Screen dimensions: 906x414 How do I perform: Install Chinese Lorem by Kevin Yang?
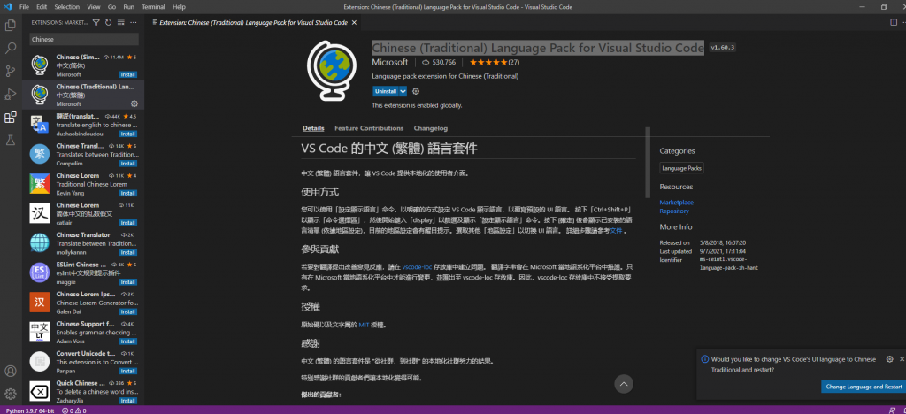[127, 194]
